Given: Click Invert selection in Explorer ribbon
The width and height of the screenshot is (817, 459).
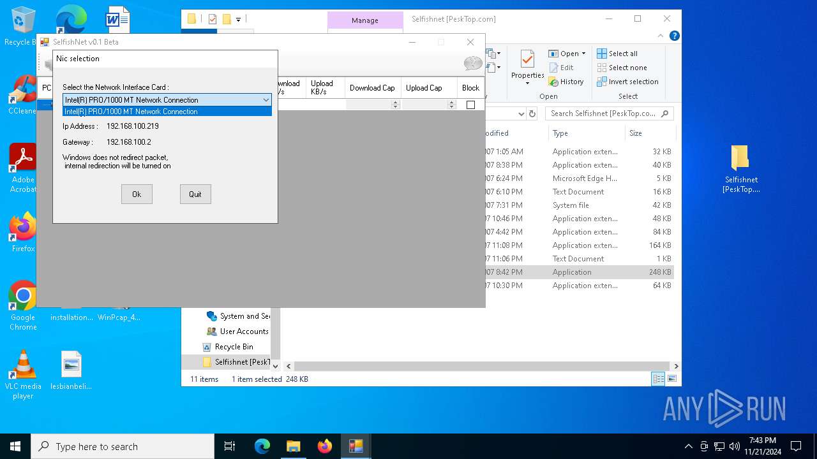Looking at the screenshot, I should (x=627, y=82).
